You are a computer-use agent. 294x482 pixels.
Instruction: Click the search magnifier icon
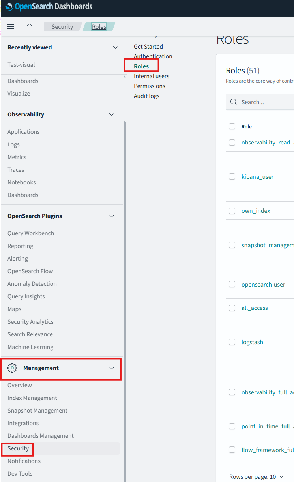[234, 102]
